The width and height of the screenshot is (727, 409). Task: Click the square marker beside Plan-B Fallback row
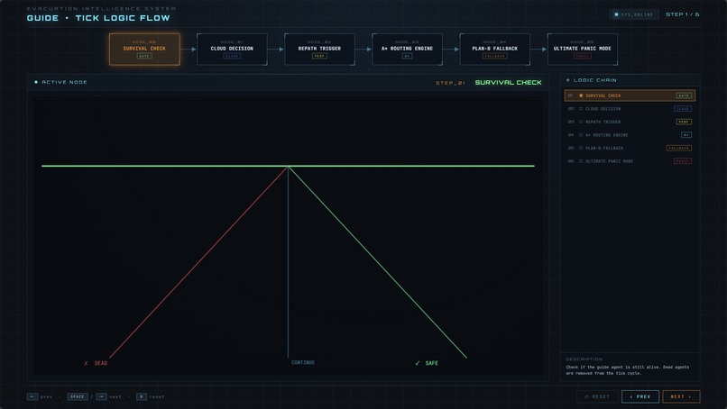(581, 149)
